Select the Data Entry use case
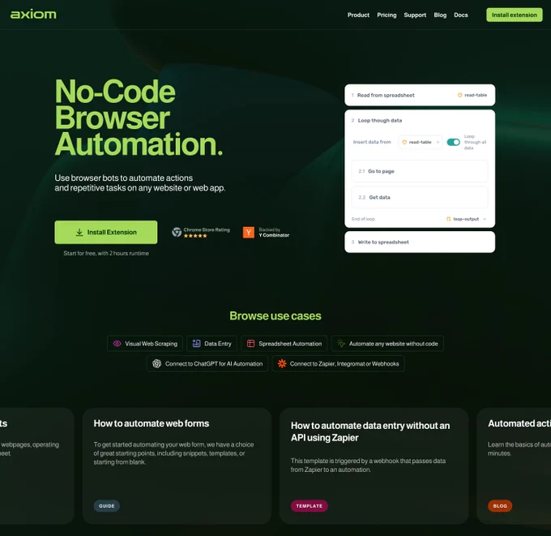 211,344
